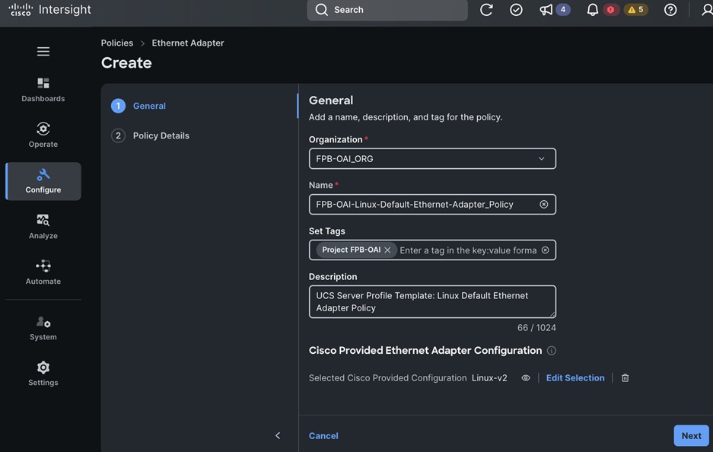This screenshot has height=452, width=713.
Task: Collapse the steps panel with chevron
Action: coord(278,435)
